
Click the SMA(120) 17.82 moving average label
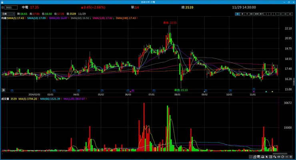coord(102,18)
